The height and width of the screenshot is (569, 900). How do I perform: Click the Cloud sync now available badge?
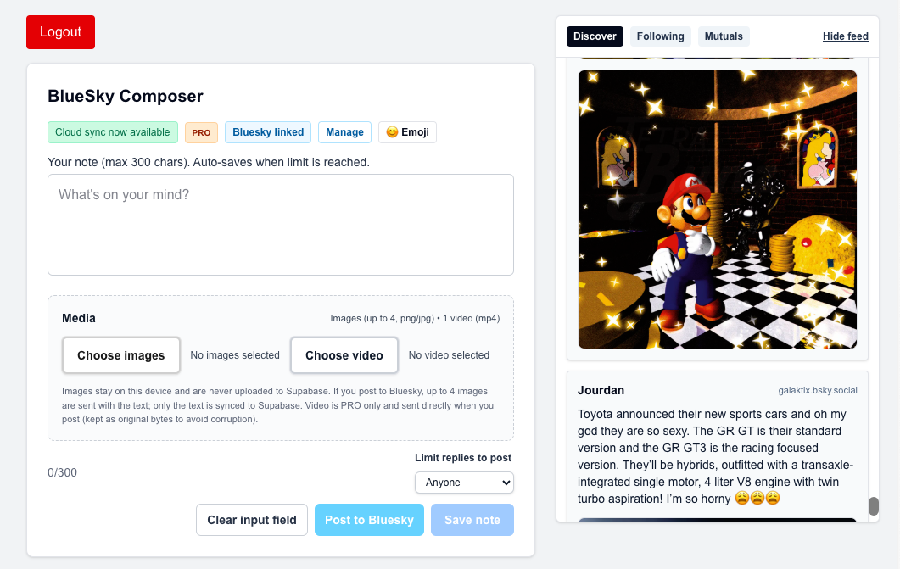[x=112, y=132]
